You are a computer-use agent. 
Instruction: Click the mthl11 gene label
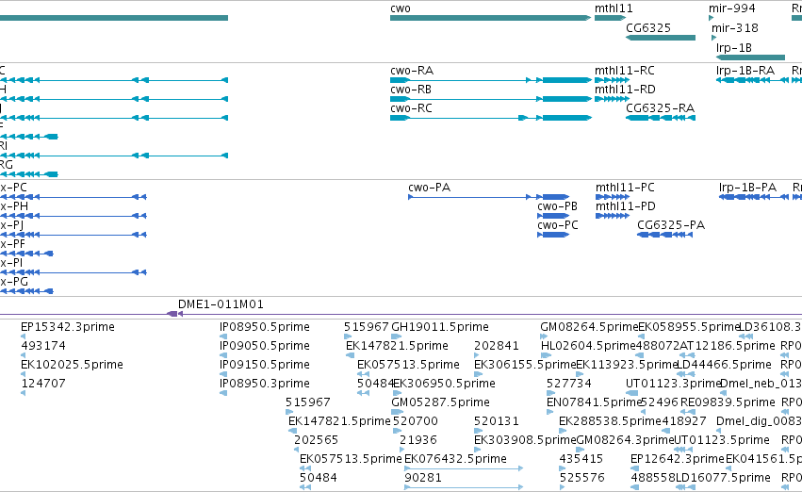point(614,8)
